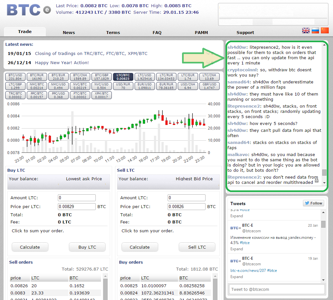
Task: Select the FTC/BTC pair
Action: 80,95
